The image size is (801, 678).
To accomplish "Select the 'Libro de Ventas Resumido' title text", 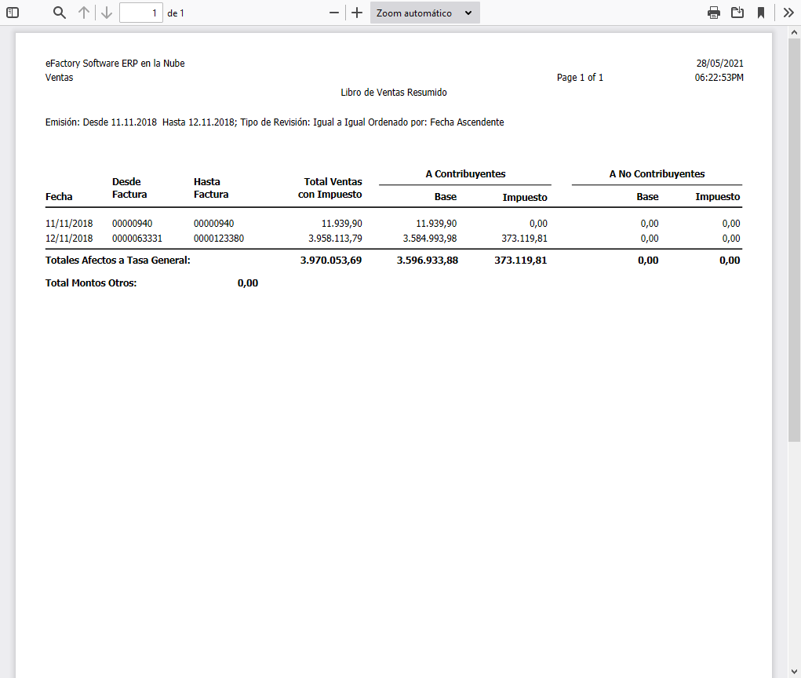I will (394, 92).
